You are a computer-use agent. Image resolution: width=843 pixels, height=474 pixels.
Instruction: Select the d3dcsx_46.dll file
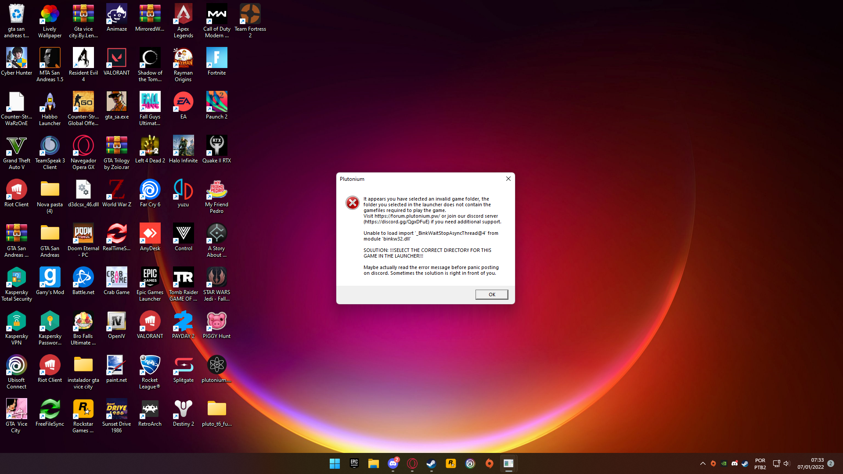(83, 193)
